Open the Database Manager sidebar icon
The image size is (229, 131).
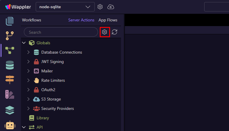(x=10, y=65)
